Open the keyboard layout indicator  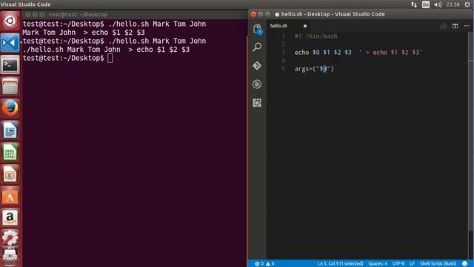coord(426,4)
